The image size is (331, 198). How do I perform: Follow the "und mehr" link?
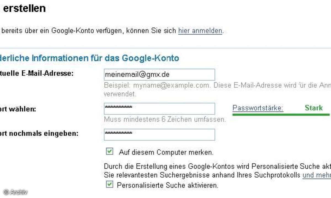pos(317,175)
